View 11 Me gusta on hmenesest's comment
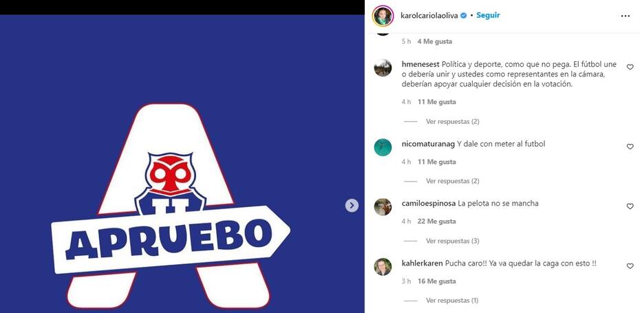640x313 pixels. pos(436,102)
